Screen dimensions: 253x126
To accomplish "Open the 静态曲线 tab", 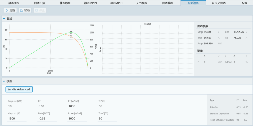I will [14, 3].
